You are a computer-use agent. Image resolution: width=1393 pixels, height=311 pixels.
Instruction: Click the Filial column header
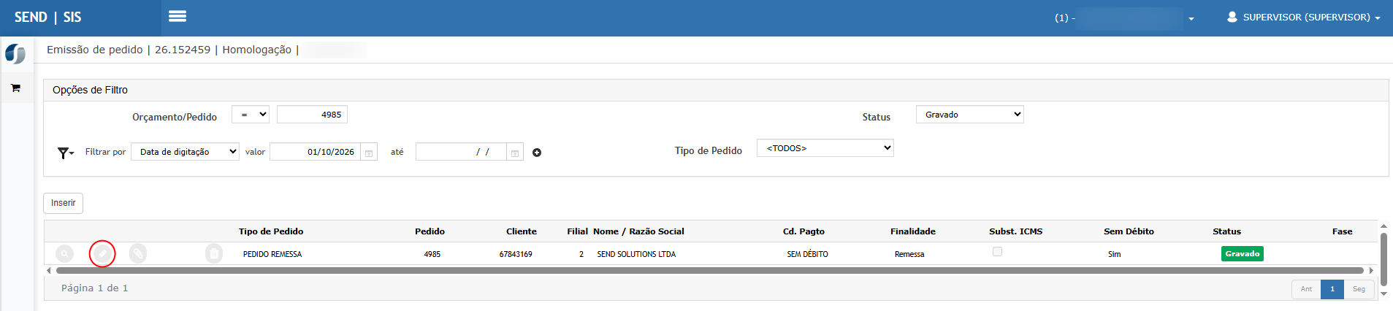pos(577,231)
